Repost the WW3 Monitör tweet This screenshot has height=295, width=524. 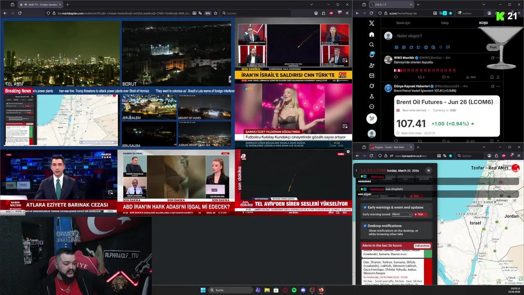point(420,77)
